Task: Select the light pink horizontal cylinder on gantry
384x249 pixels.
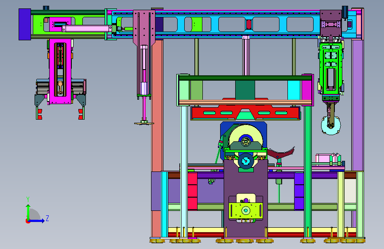Action: [87, 28]
